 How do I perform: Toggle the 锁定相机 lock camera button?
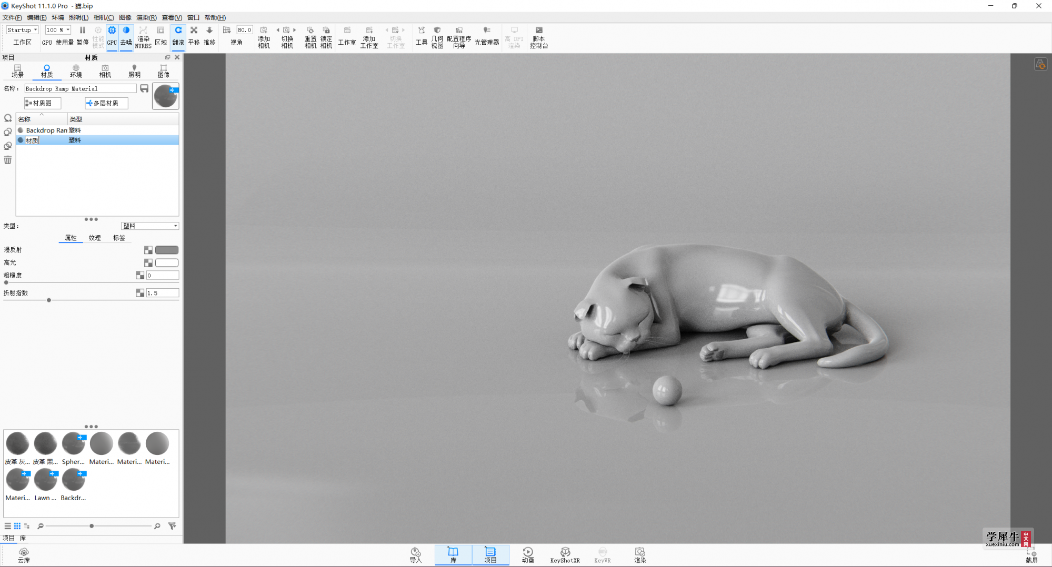coord(326,37)
